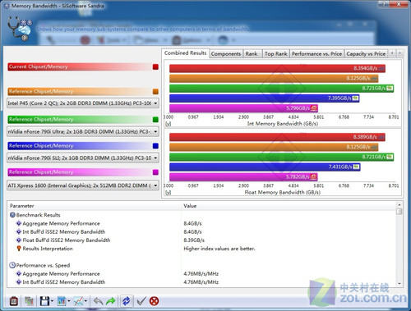Click the bar chart view icon
This screenshot has height=311, width=411.
[62, 301]
